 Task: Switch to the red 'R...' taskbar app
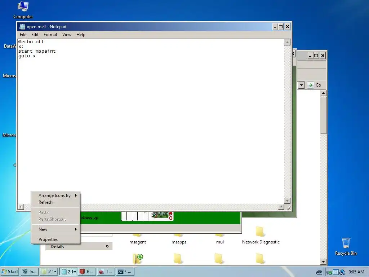coord(86,272)
